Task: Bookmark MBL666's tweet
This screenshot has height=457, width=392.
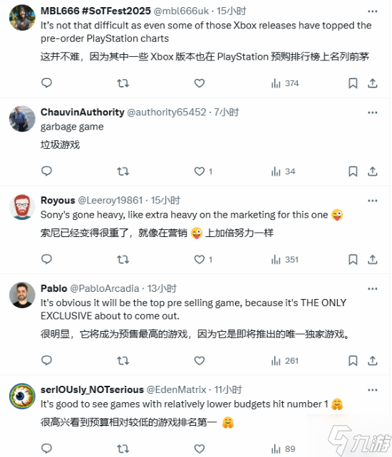Action: [353, 83]
